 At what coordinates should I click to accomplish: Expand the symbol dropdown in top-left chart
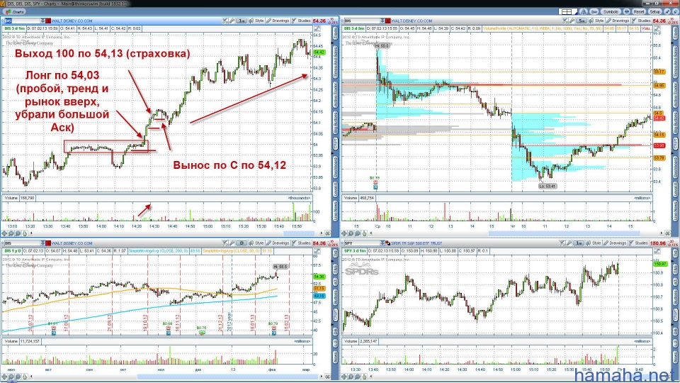pyautogui.click(x=43, y=21)
